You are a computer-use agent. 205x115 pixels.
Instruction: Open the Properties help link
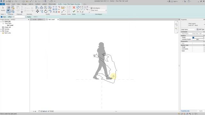[185, 111]
